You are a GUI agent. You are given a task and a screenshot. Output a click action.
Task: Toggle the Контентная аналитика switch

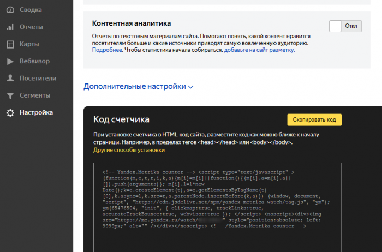click(x=345, y=26)
